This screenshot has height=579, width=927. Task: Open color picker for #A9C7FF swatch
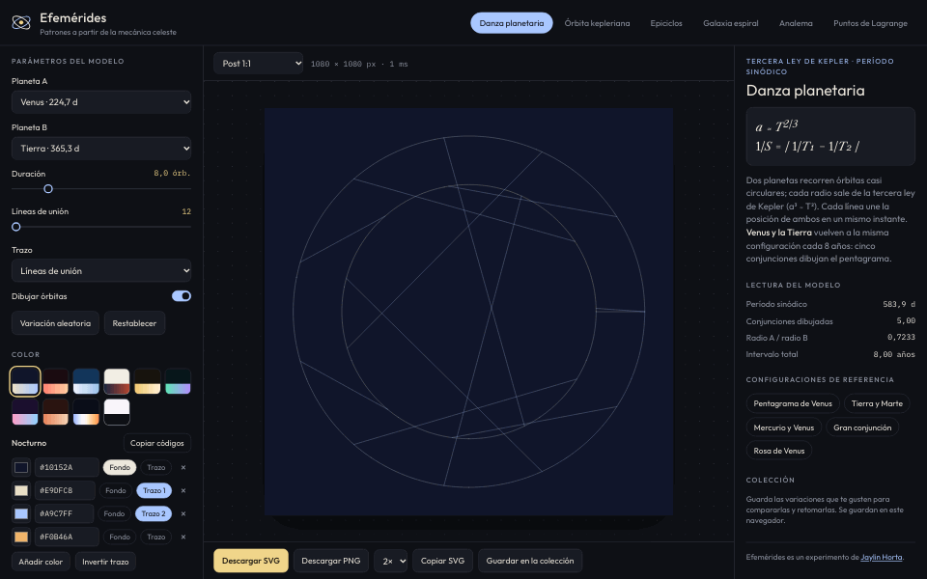(21, 514)
